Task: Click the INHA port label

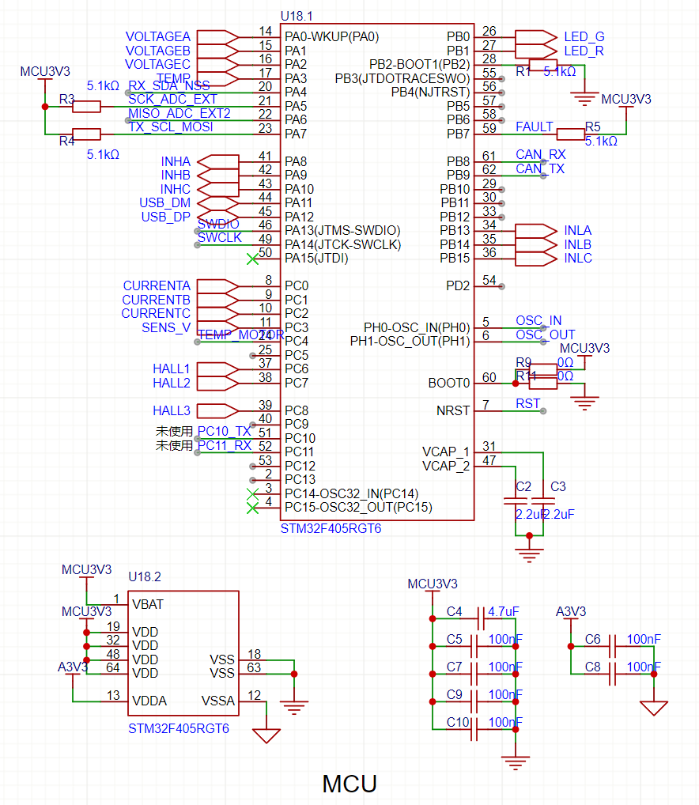Action: click(x=176, y=162)
